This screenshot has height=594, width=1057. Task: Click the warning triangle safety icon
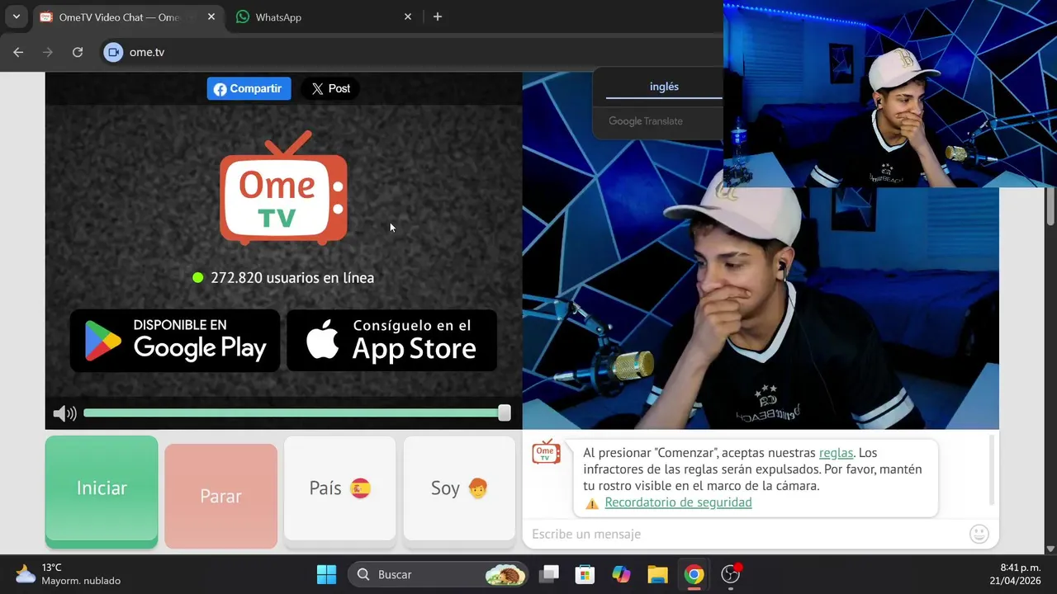(x=591, y=503)
